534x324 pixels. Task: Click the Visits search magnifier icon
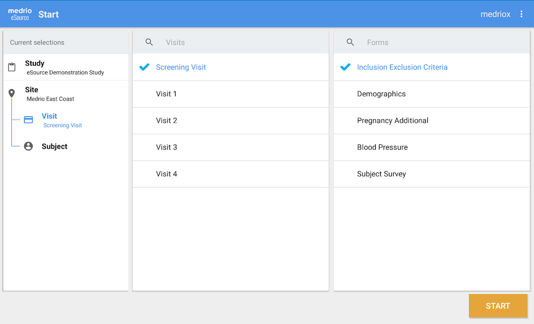coord(149,42)
